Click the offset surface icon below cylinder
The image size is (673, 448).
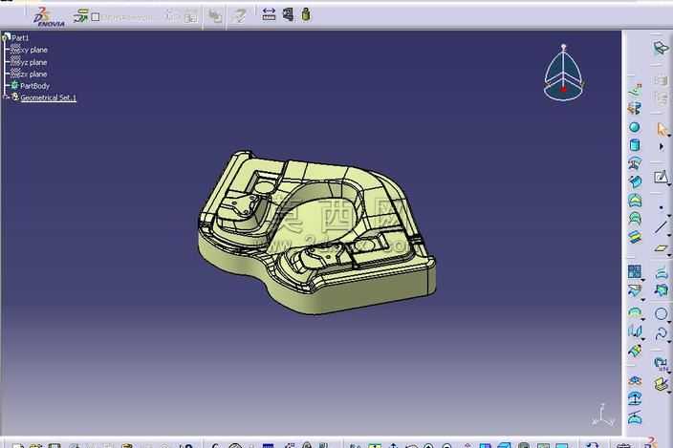point(635,163)
